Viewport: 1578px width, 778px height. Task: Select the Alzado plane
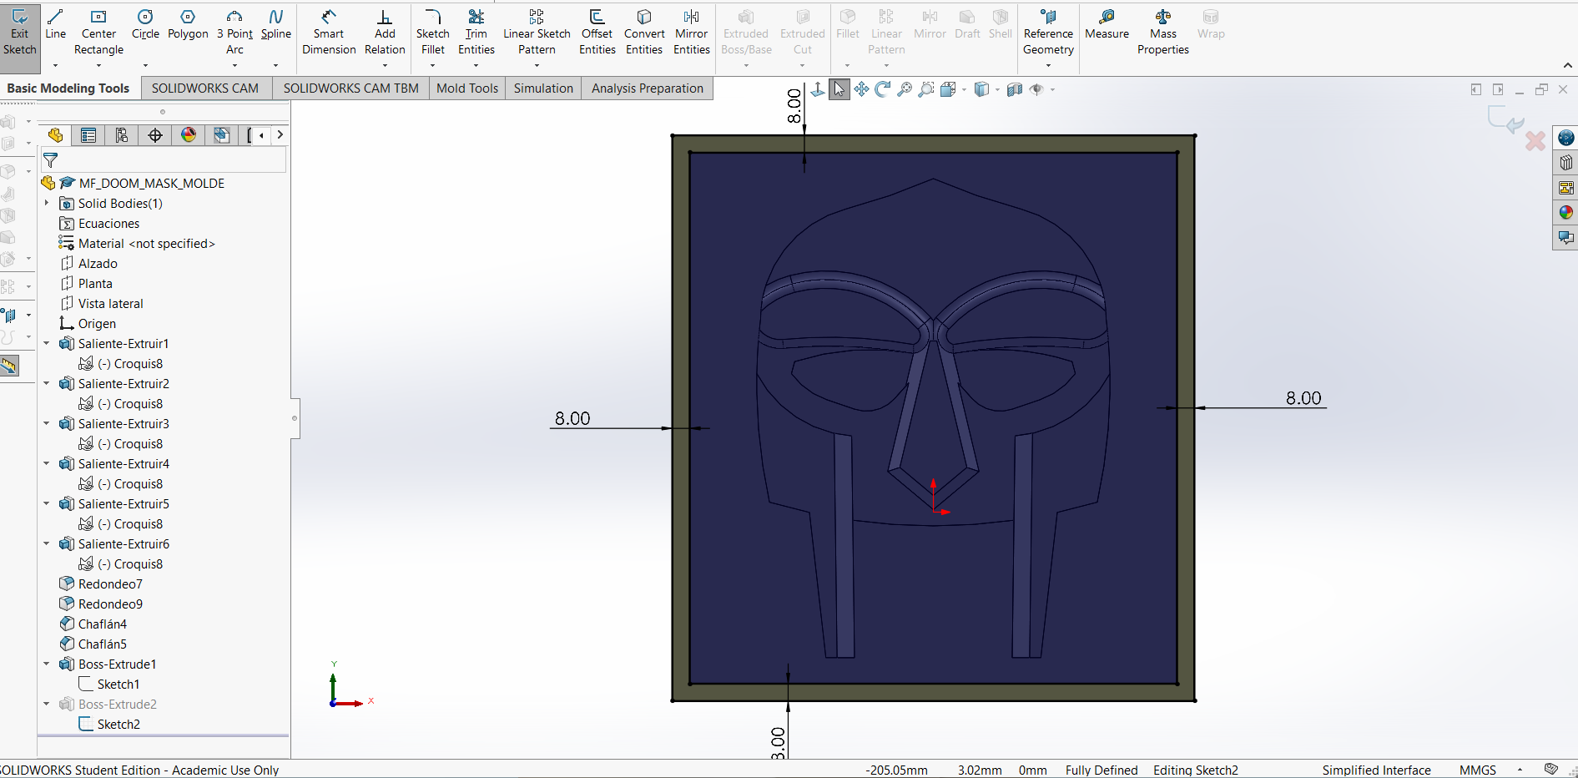click(x=98, y=263)
